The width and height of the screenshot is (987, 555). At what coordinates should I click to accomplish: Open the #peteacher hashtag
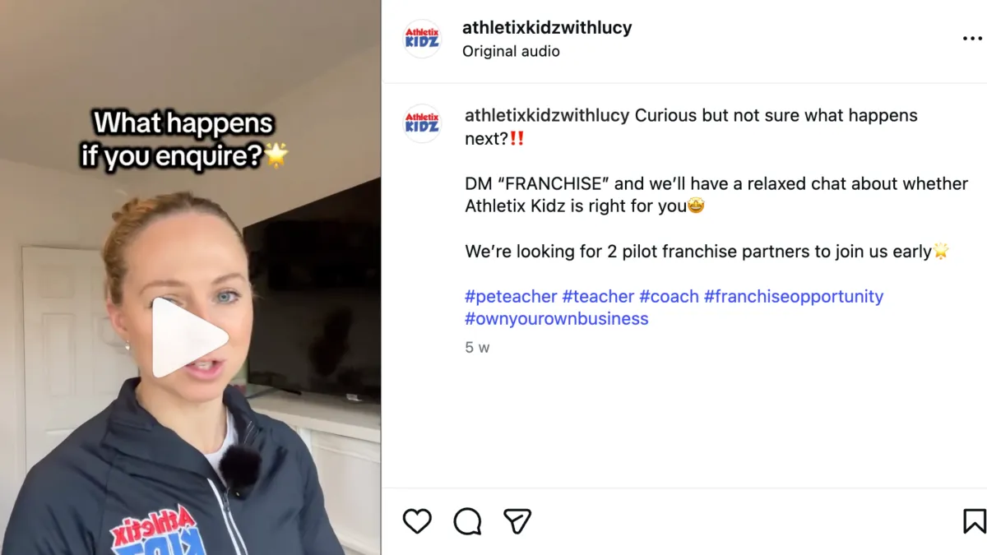point(511,296)
